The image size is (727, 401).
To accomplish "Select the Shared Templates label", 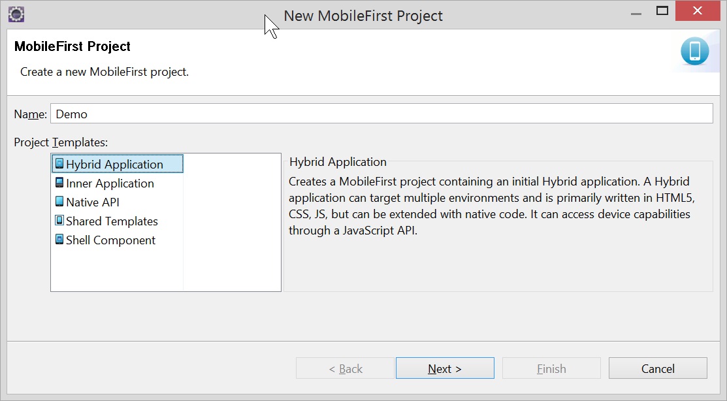I will tap(112, 221).
